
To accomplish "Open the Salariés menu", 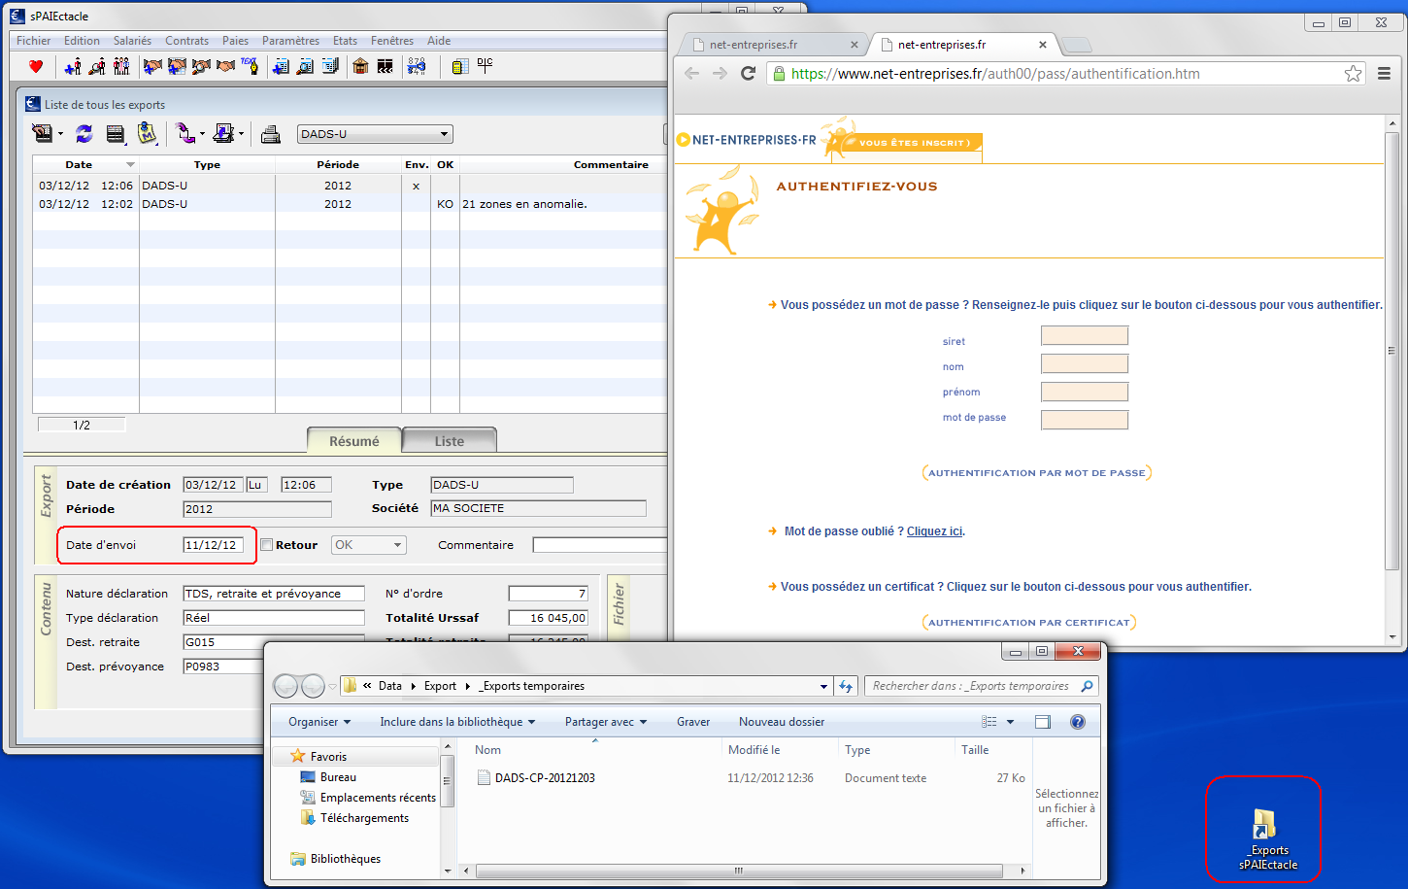I will tap(132, 41).
